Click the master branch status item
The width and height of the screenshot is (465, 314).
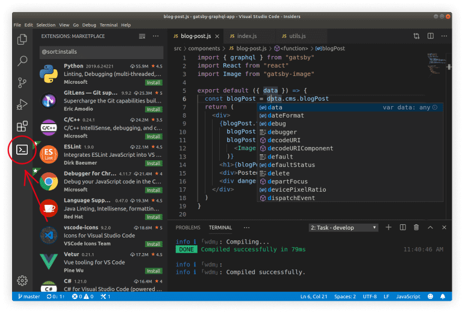(x=29, y=297)
